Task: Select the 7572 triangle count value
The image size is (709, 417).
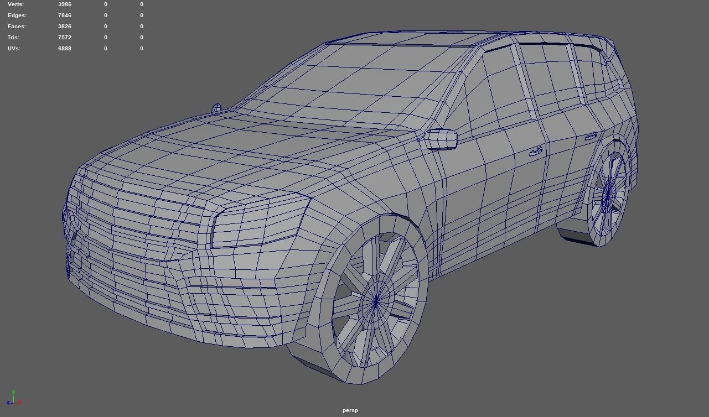Action: 65,37
